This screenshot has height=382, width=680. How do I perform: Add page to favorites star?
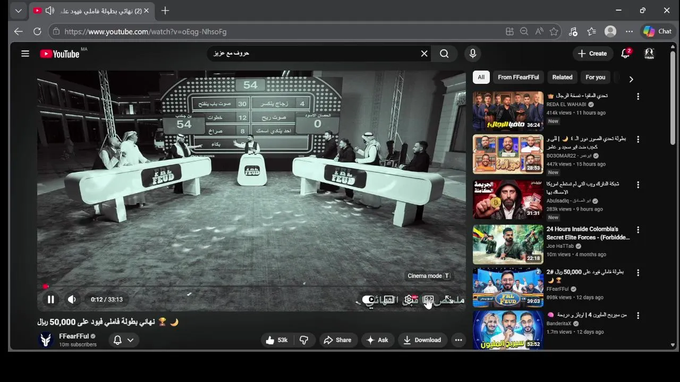point(554,32)
